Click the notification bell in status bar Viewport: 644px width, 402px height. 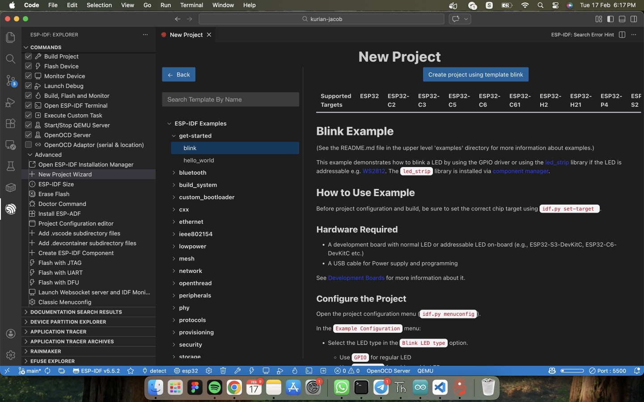636,371
